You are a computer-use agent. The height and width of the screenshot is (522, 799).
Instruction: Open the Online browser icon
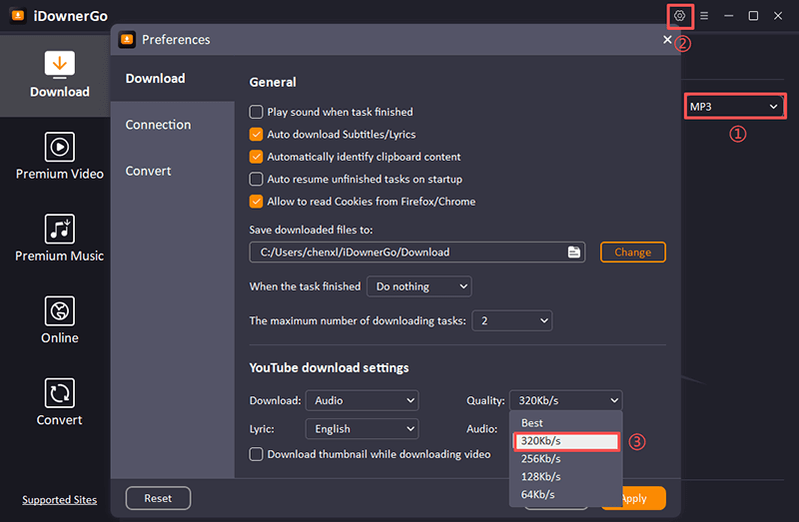(60, 310)
